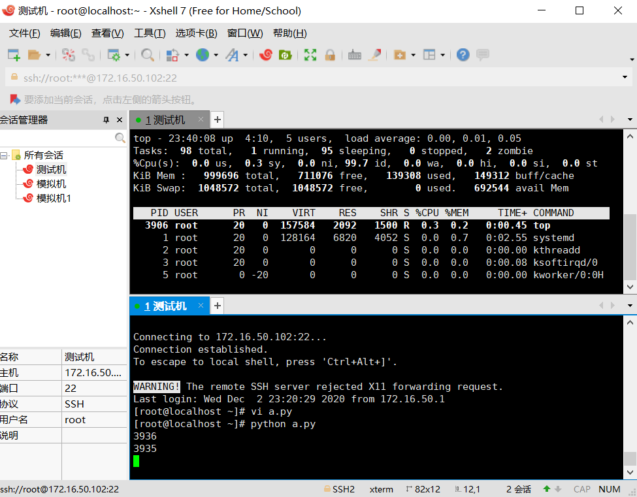Click the Find magnifier toolbar icon
This screenshot has height=497, width=637.
tap(148, 55)
